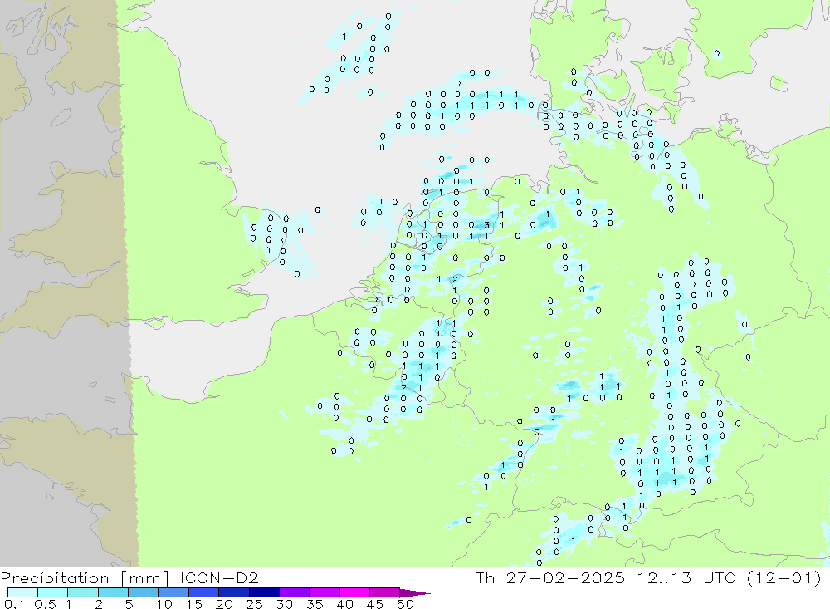The width and height of the screenshot is (830, 609).
Task: Click the above-50 arrow tip of legend
Action: click(x=414, y=593)
